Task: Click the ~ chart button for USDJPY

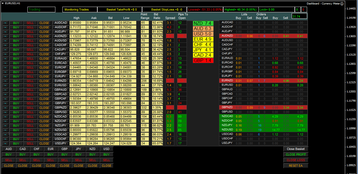Action: click(x=5, y=144)
